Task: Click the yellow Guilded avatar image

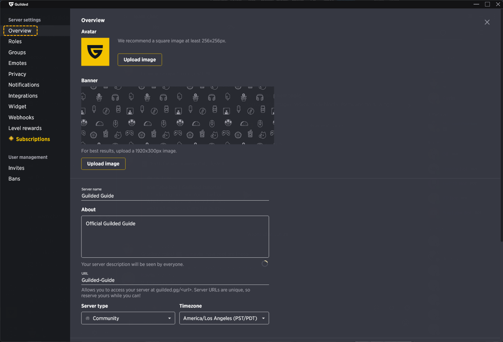Action: tap(95, 52)
